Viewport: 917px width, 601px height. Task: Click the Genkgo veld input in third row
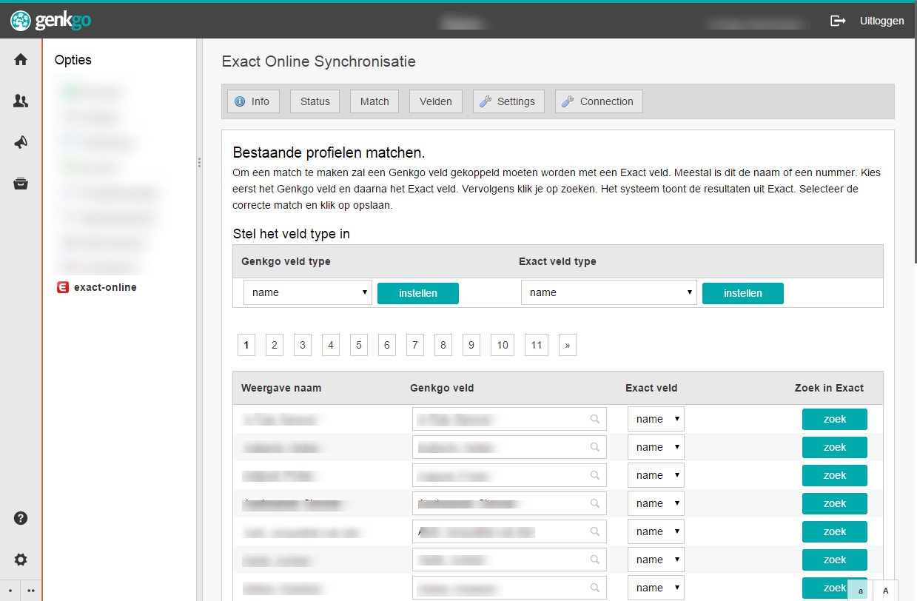[x=509, y=475]
